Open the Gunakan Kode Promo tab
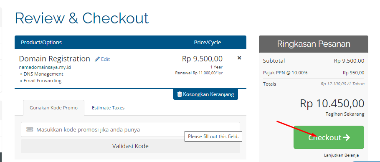Viewport: 380px width, 162px height. tap(54, 108)
